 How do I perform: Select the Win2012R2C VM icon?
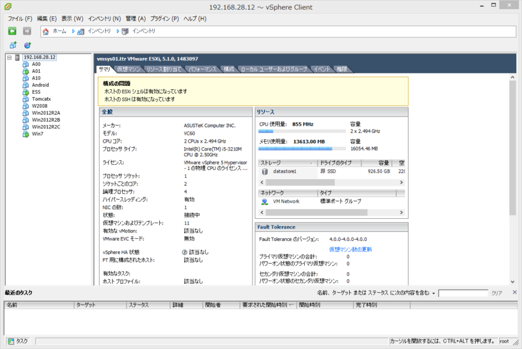[25, 127]
